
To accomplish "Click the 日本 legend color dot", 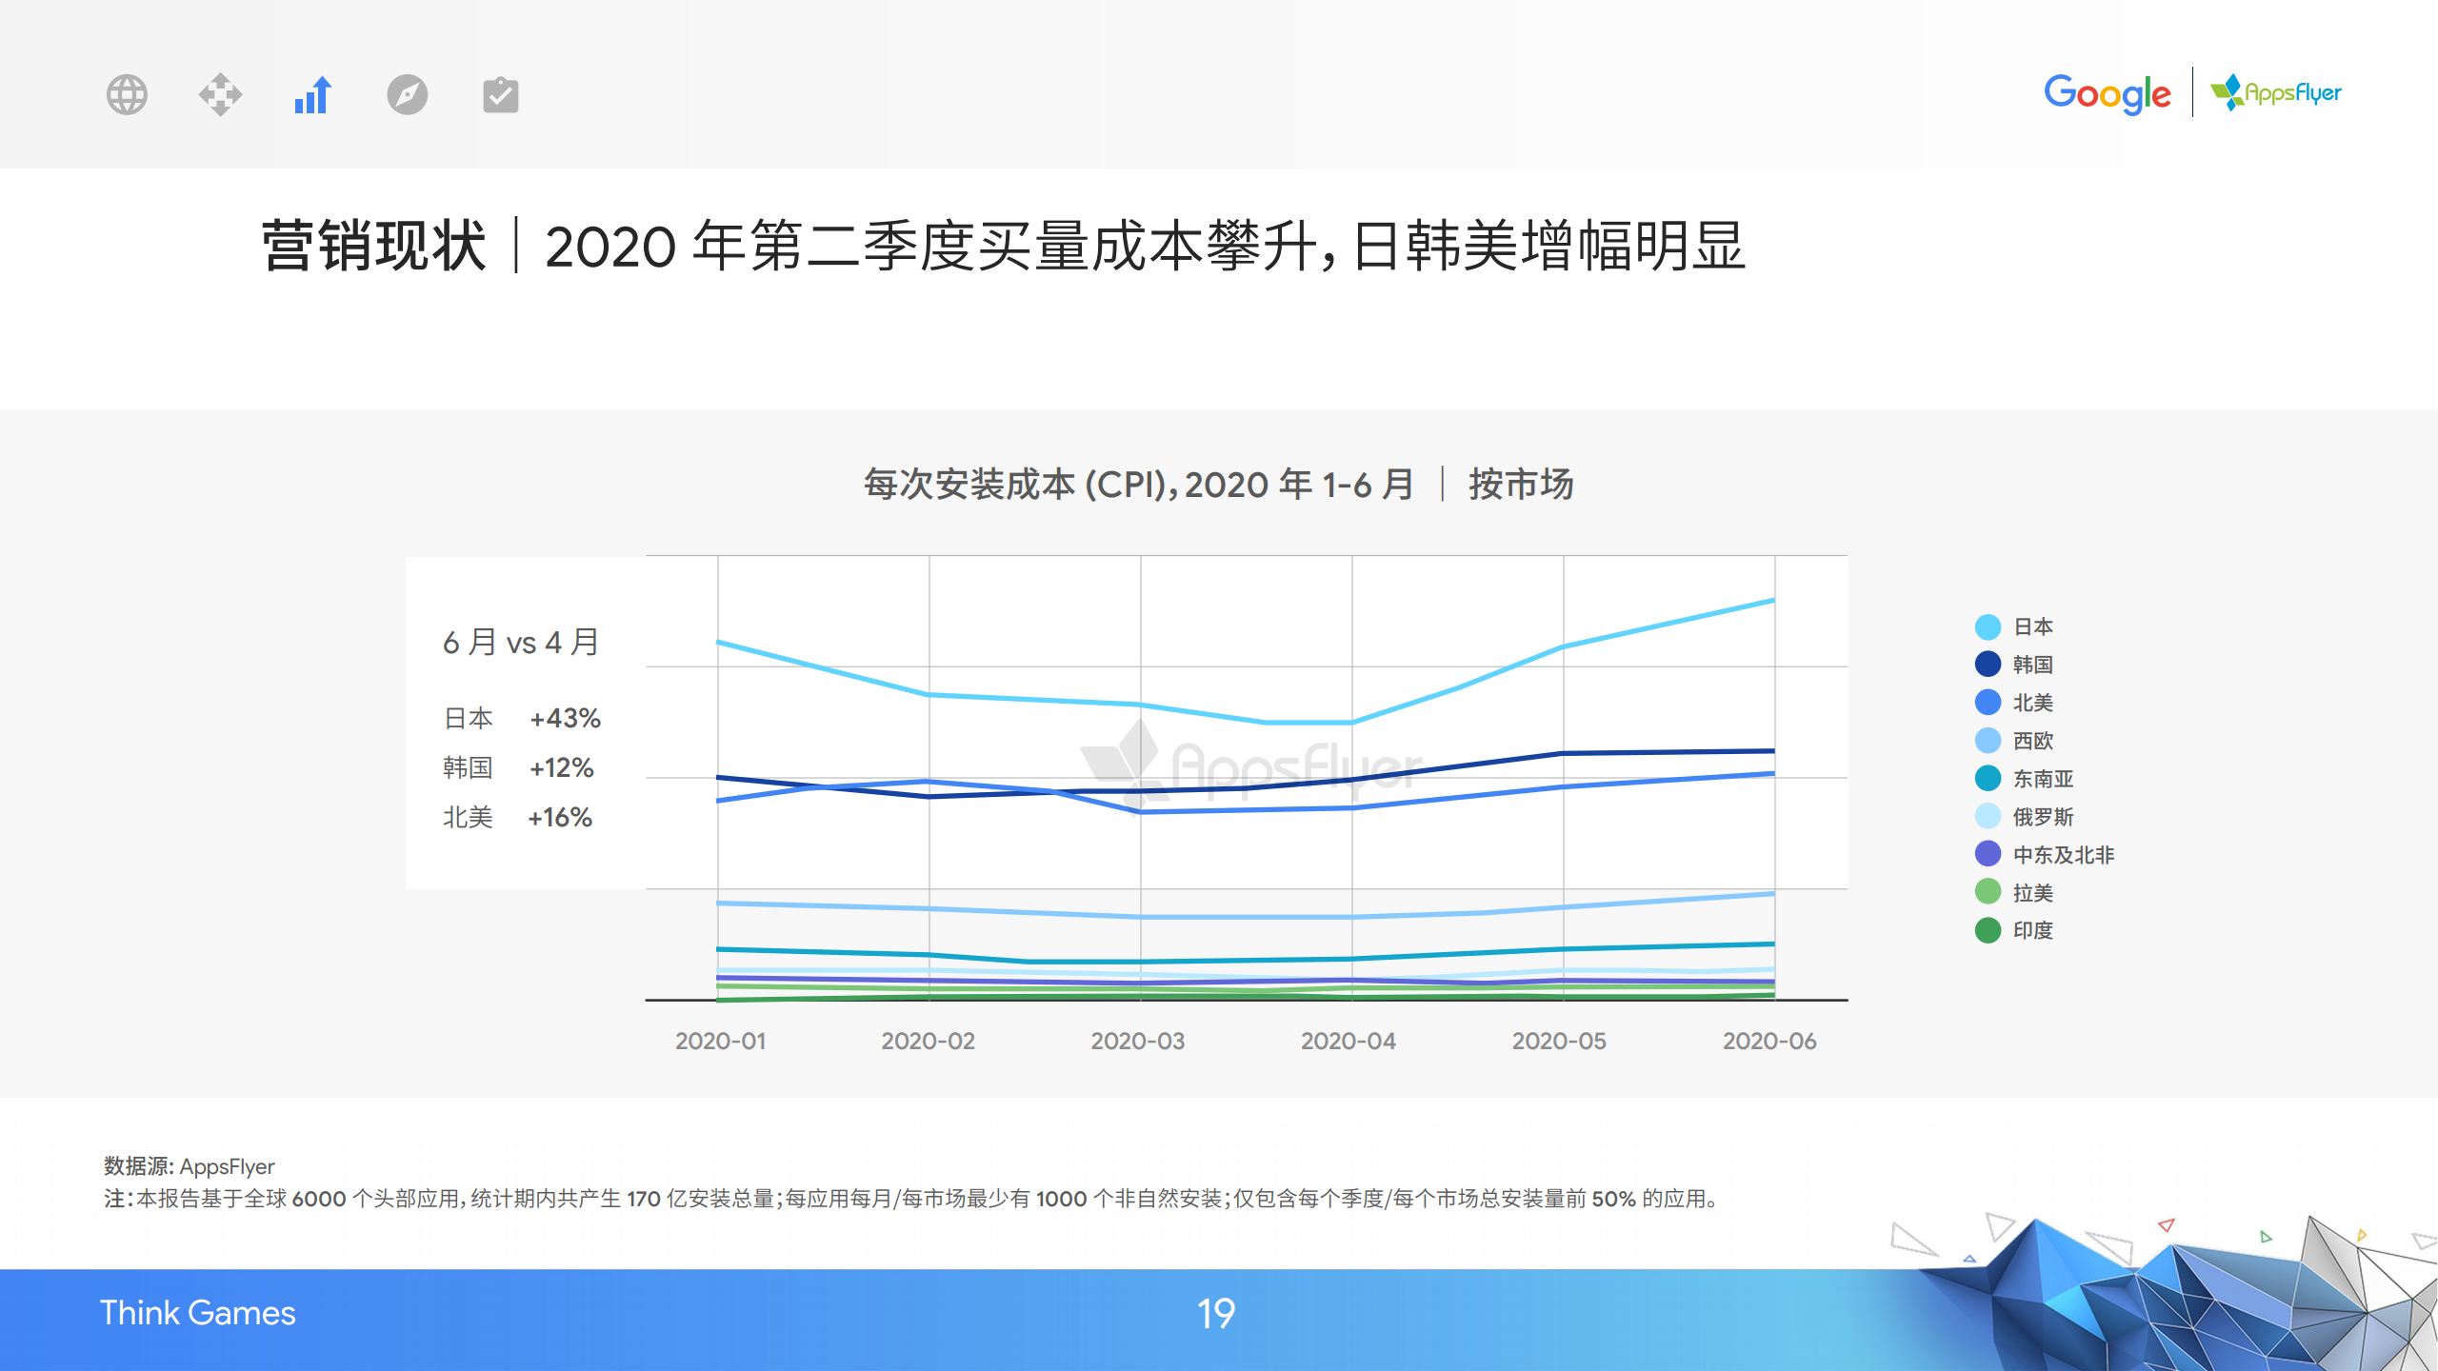I will point(1988,626).
